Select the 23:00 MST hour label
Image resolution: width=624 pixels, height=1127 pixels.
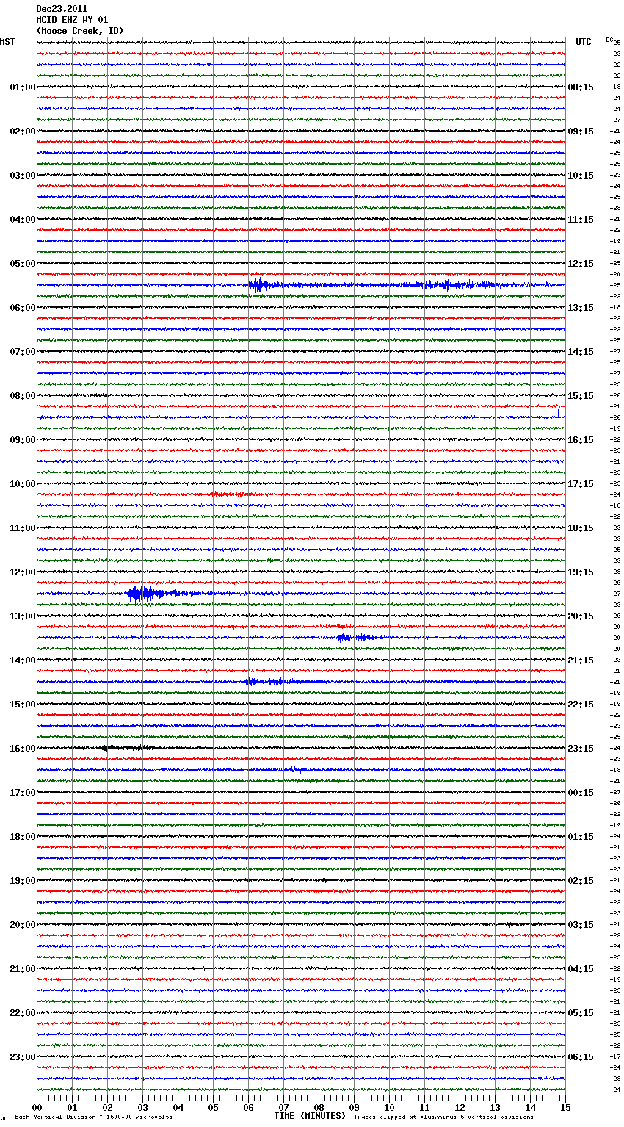coord(23,1057)
